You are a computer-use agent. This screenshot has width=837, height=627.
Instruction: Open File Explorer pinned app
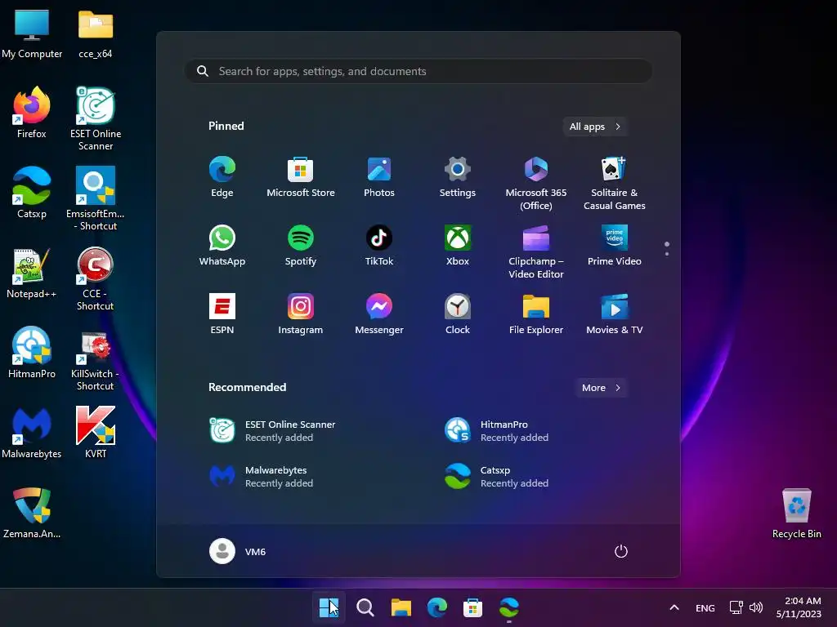point(536,314)
